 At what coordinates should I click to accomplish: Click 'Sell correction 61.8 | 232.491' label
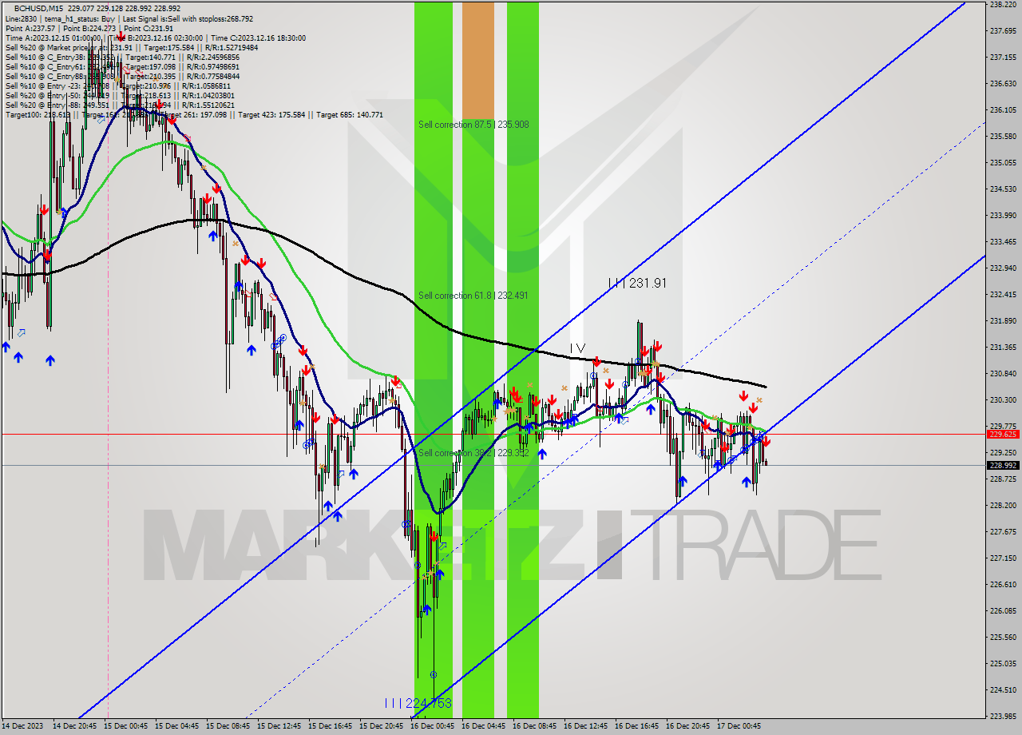coord(473,296)
